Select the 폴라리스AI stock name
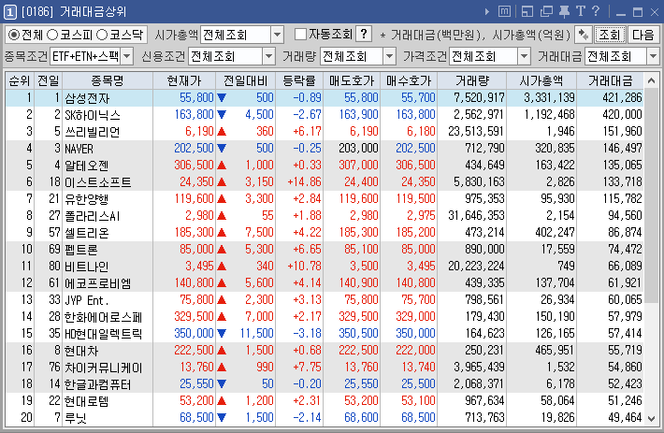Screen dimensions: 664x433 92,216
